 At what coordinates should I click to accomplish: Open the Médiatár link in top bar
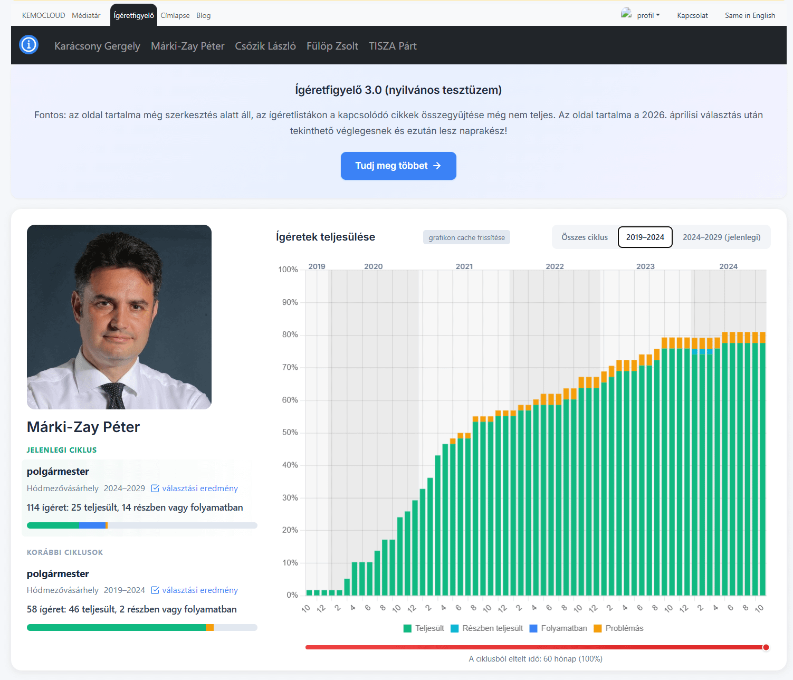pos(86,15)
